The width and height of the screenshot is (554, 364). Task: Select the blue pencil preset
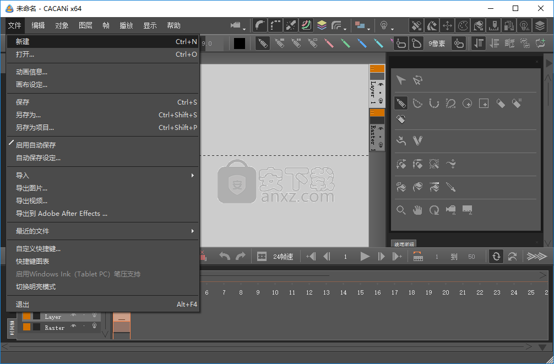click(362, 43)
